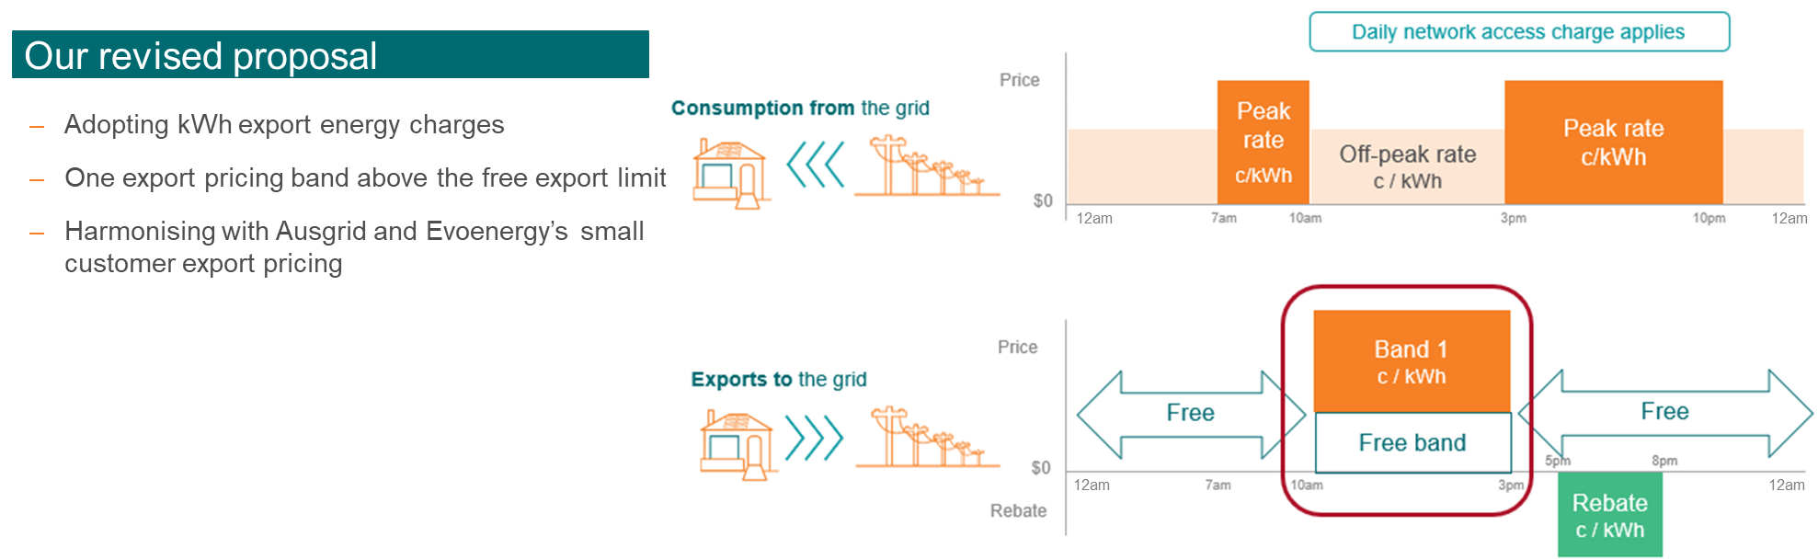Click the right Free double-headed arrow
Viewport: 1818px width, 560px height.
[1665, 414]
